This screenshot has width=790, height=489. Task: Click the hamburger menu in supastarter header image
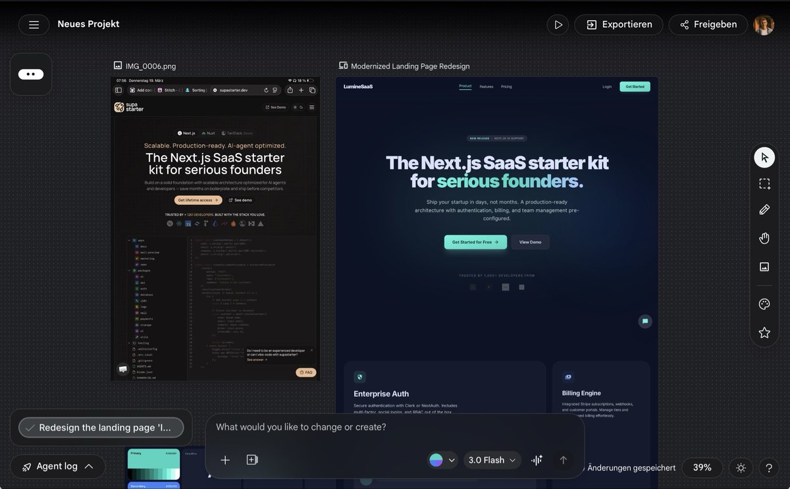pos(311,107)
